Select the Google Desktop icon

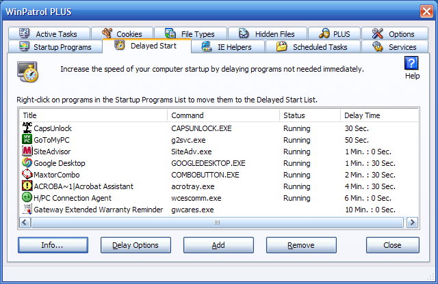[27, 163]
